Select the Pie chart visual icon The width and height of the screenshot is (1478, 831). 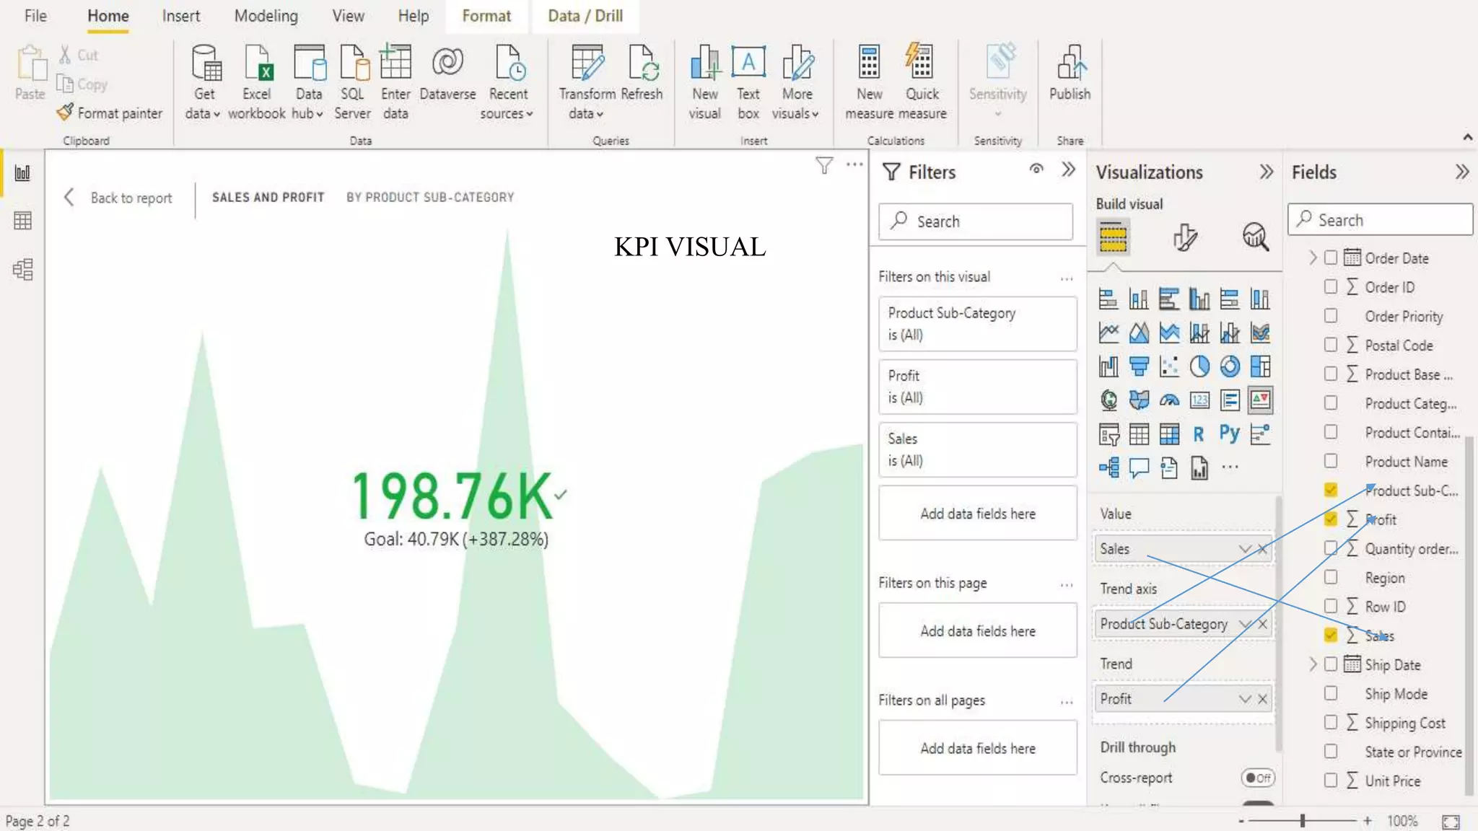[x=1199, y=366]
